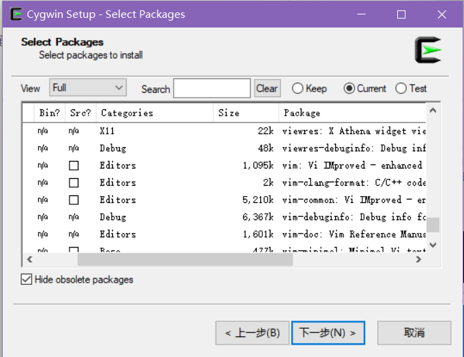Toggle the Src checkbox for the vim package

pyautogui.click(x=74, y=165)
